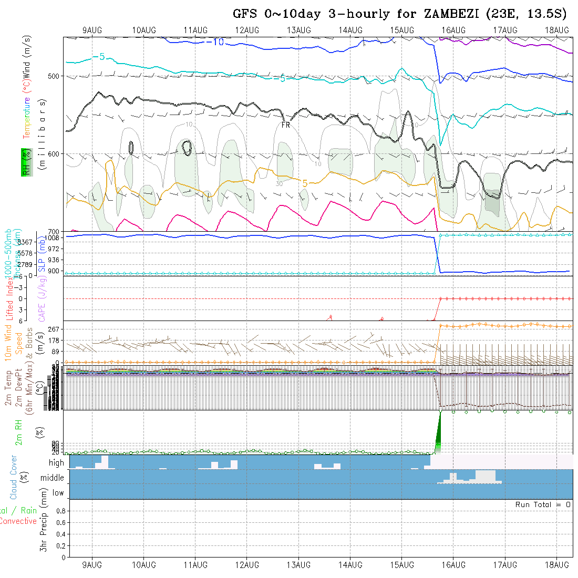Click the 11AUG date on the top axis

(195, 30)
